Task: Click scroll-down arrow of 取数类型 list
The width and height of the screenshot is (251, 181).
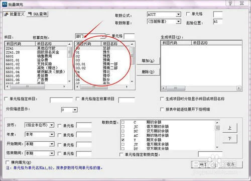Action: pyautogui.click(x=217, y=147)
